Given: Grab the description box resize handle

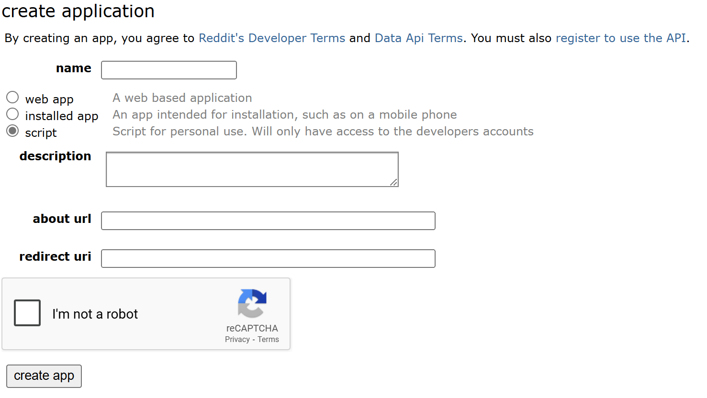Looking at the screenshot, I should (x=393, y=182).
